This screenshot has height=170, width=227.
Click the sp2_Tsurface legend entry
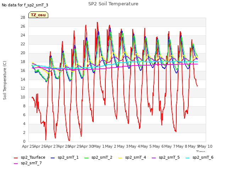point(29,157)
